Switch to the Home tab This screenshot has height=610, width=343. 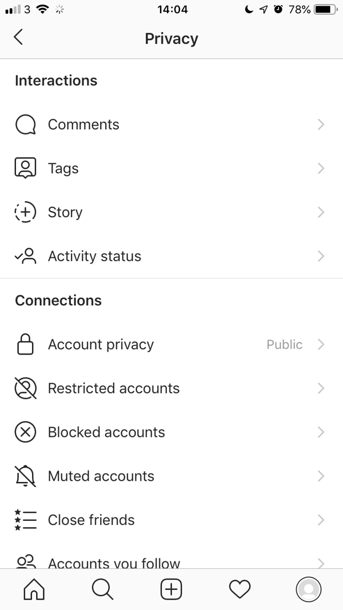click(34, 589)
